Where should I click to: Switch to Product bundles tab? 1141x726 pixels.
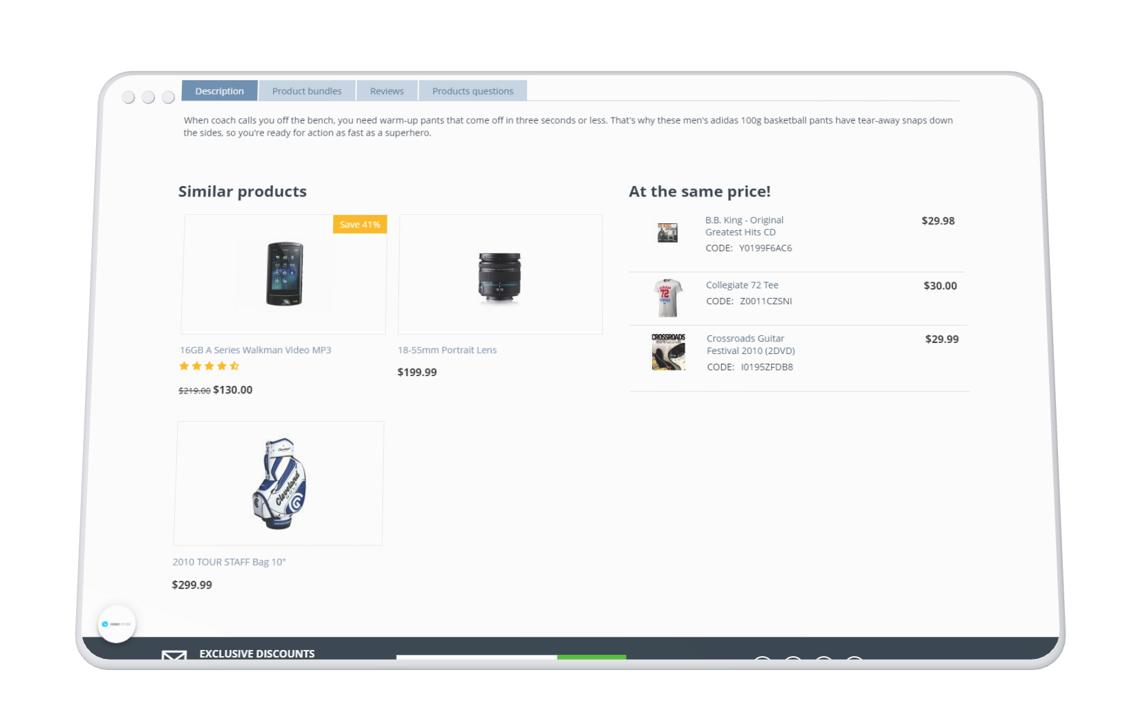[307, 91]
